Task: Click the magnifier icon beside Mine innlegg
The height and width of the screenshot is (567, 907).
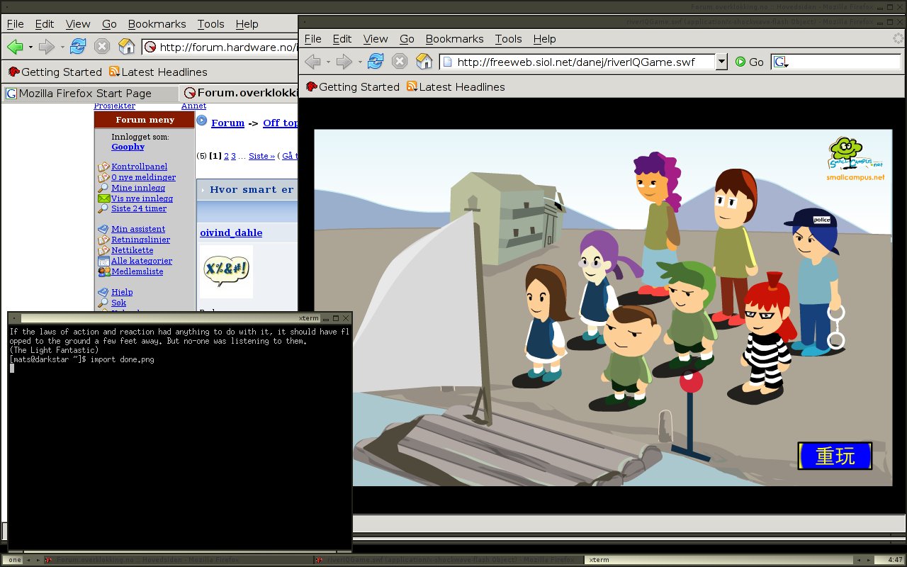Action: click(104, 189)
